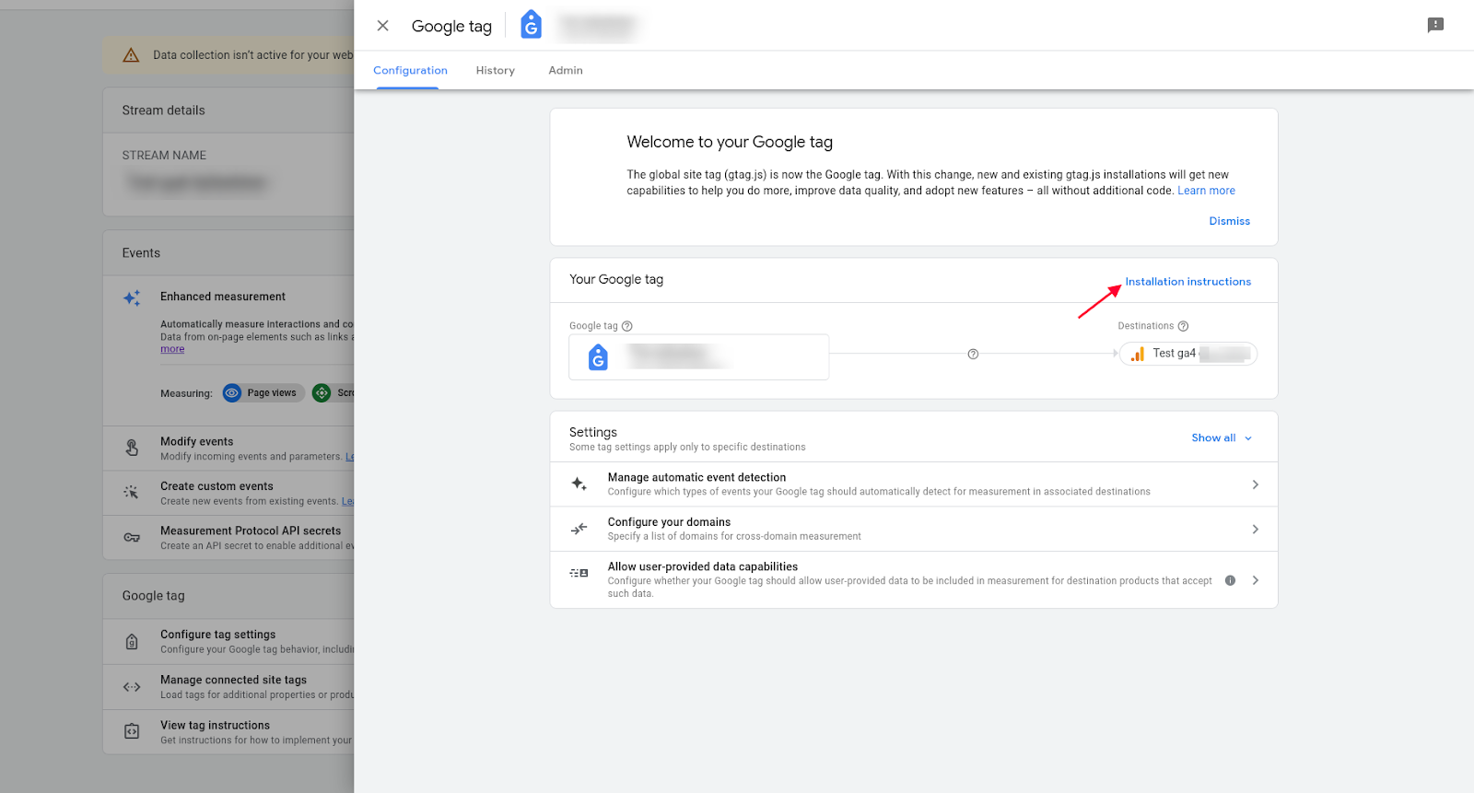Expand the Configure your domains chevron
Screen dimensions: 1474x793
[x=1255, y=529]
